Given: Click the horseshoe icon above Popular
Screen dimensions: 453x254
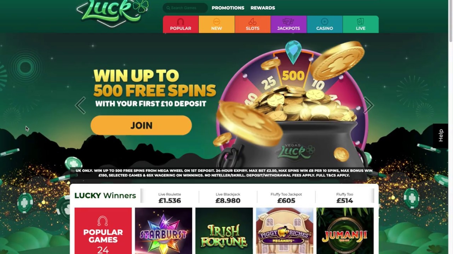Looking at the screenshot, I should point(180,22).
